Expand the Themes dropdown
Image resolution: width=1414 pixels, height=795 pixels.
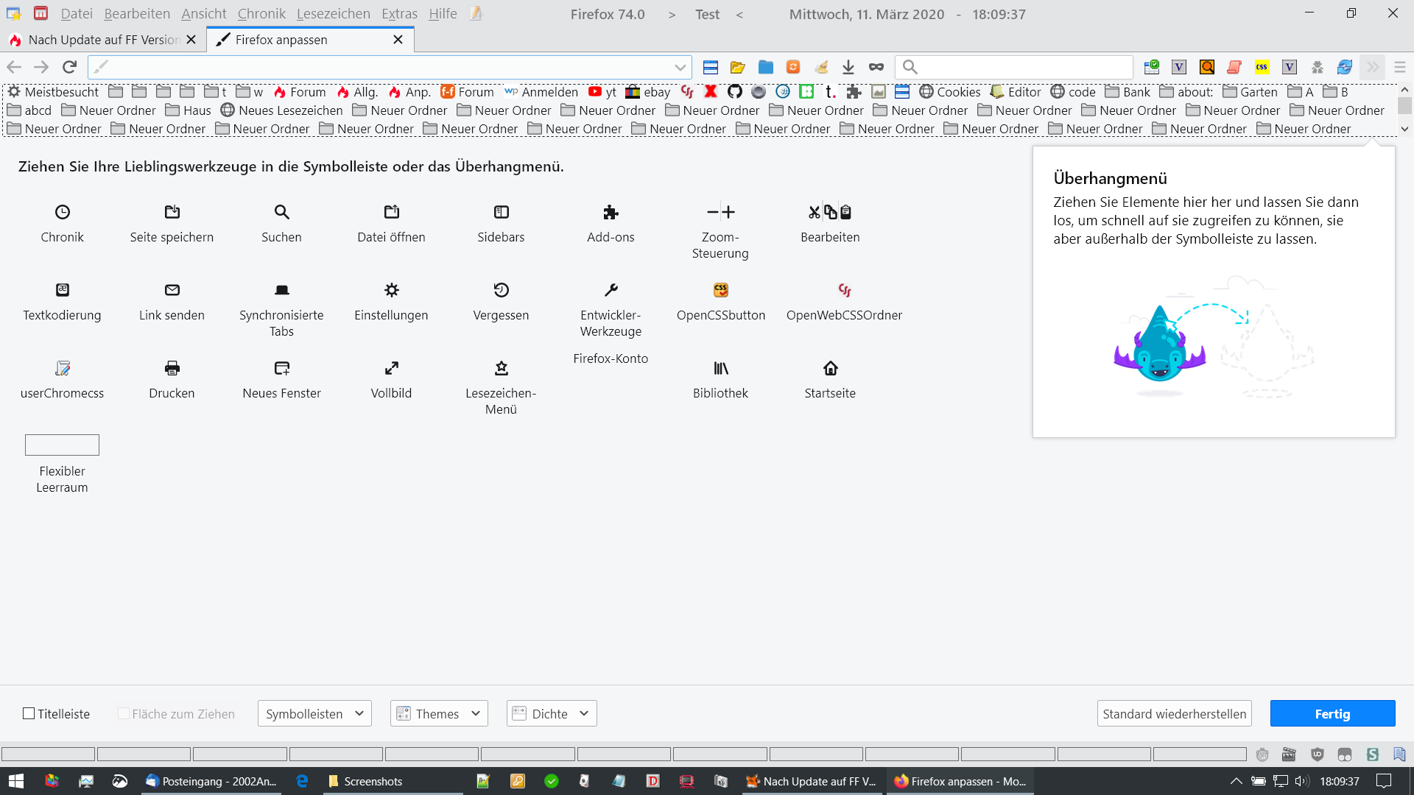coord(439,713)
